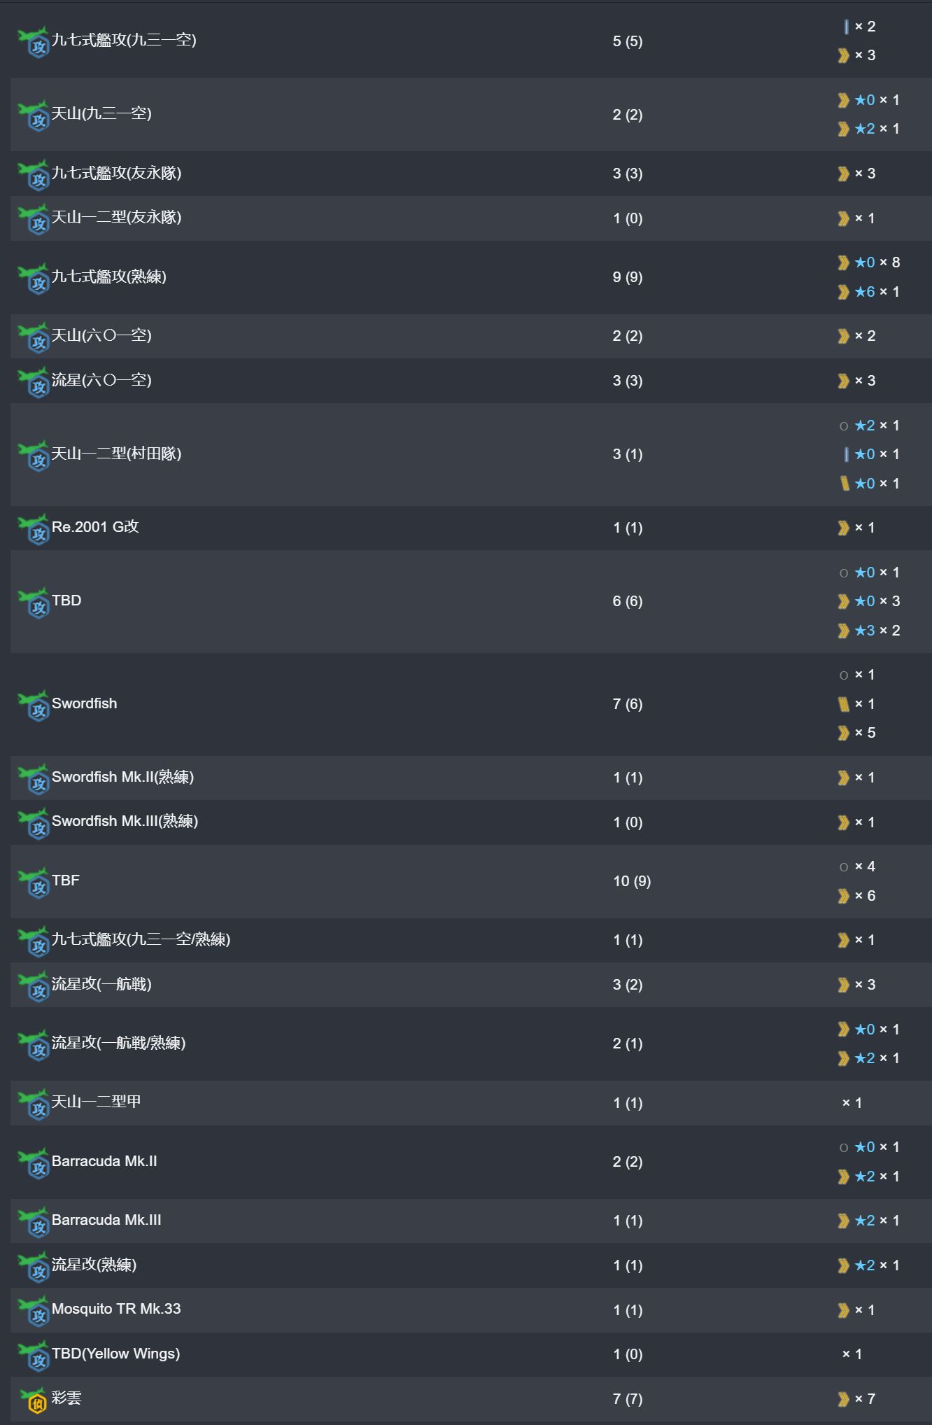932x1425 pixels.
Task: Click the × 1 entry in 天山一二型甲 row
Action: pyautogui.click(x=852, y=1103)
